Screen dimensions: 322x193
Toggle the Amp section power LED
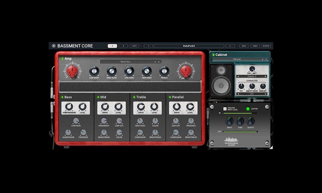coord(63,58)
